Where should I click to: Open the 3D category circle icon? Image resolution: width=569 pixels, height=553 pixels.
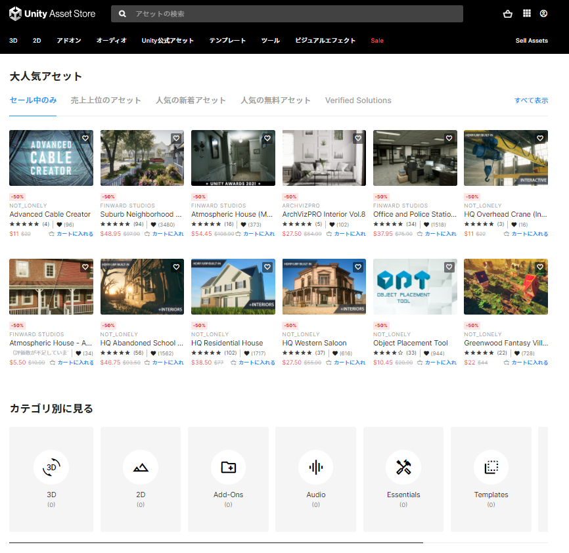click(x=51, y=467)
